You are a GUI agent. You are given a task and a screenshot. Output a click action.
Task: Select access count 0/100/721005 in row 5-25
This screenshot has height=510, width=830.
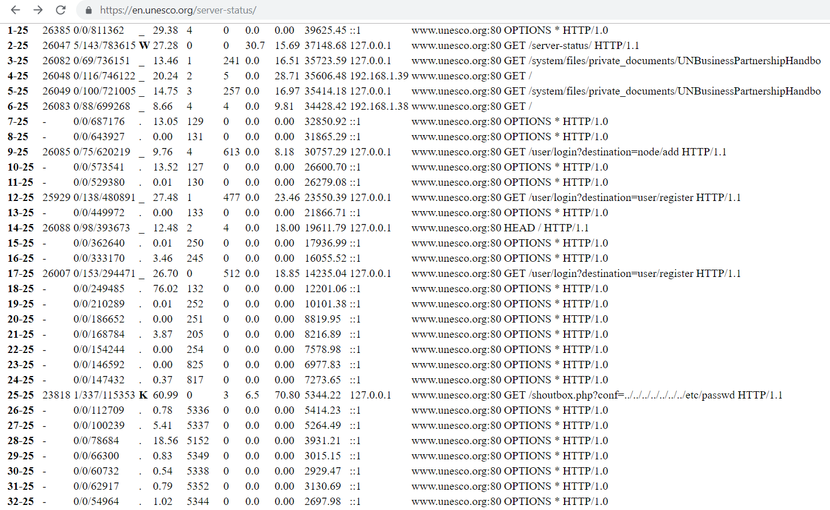[x=104, y=91]
